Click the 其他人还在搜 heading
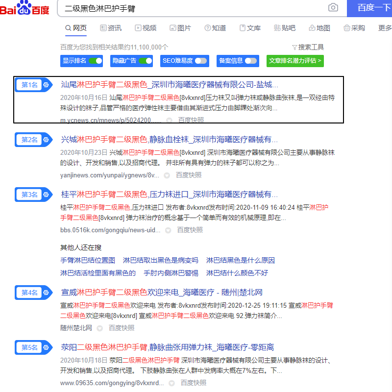The width and height of the screenshot is (392, 392). click(x=81, y=247)
